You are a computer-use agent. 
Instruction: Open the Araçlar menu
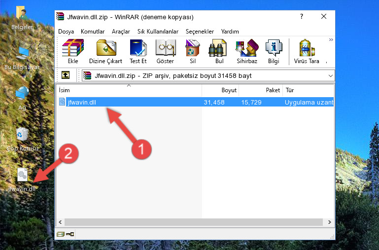point(121,32)
